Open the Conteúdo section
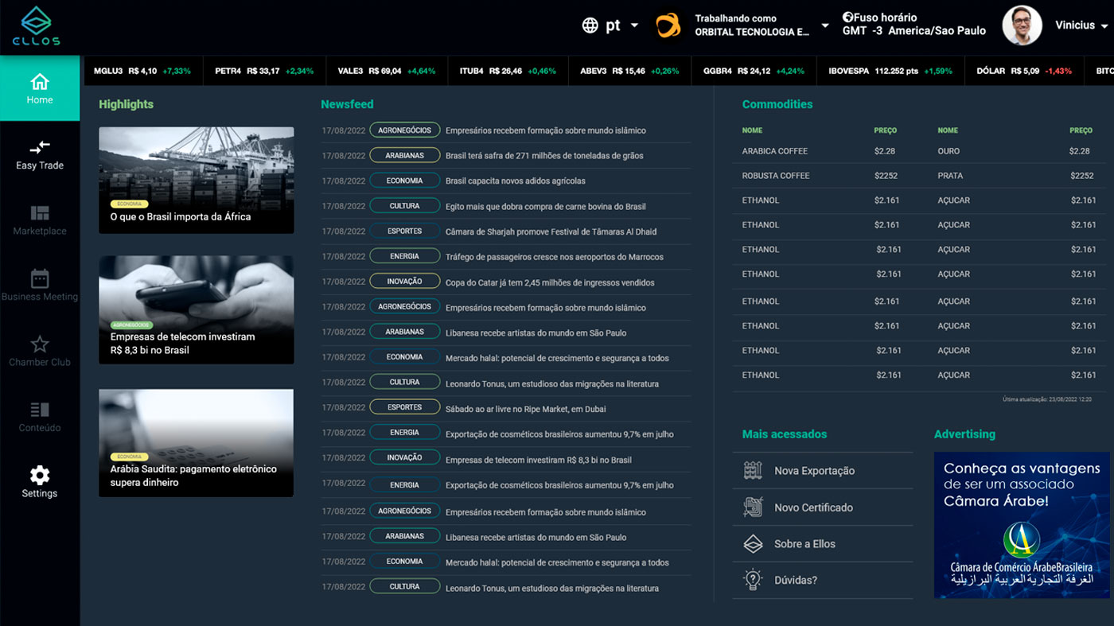Screen dimensions: 1114x626 (40, 417)
